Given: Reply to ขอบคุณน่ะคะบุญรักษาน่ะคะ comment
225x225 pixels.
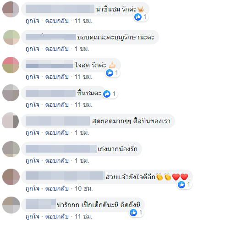Looking at the screenshot, I should coord(57,49).
